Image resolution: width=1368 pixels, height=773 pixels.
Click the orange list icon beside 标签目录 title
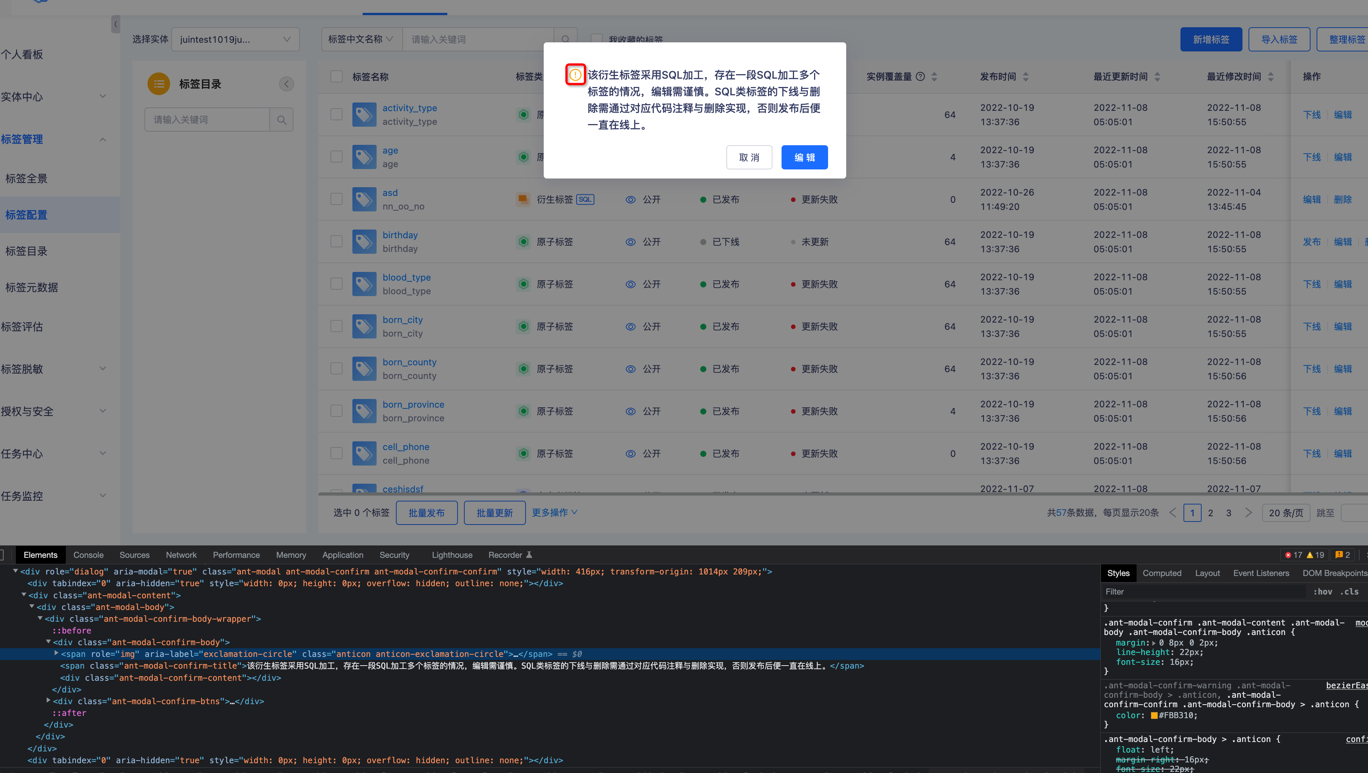coord(158,84)
